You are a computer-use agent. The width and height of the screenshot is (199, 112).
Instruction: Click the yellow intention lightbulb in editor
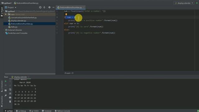66,14
